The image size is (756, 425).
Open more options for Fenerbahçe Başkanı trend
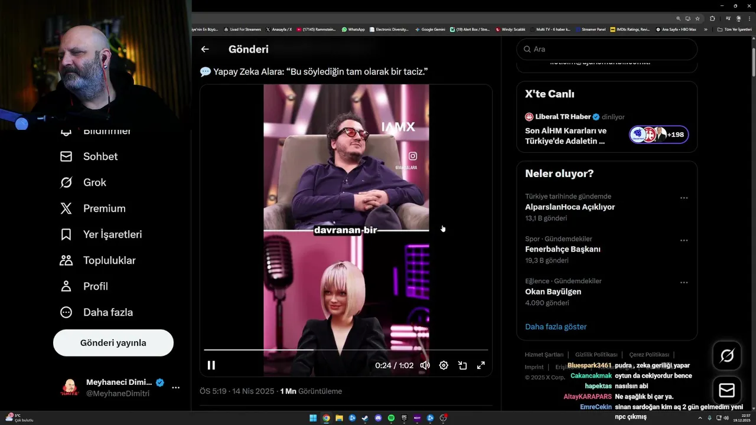point(684,240)
